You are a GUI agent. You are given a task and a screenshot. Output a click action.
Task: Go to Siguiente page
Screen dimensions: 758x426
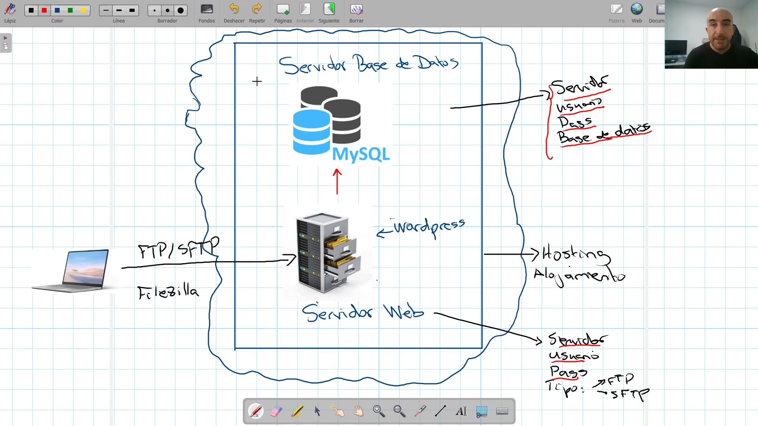pyautogui.click(x=329, y=13)
